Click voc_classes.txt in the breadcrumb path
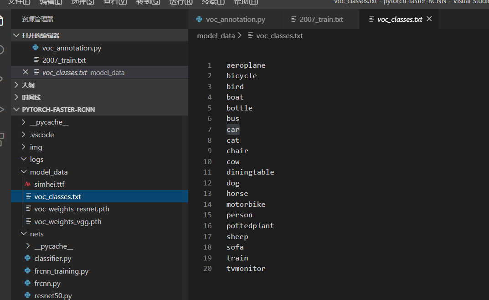This screenshot has width=489, height=300. pos(279,36)
